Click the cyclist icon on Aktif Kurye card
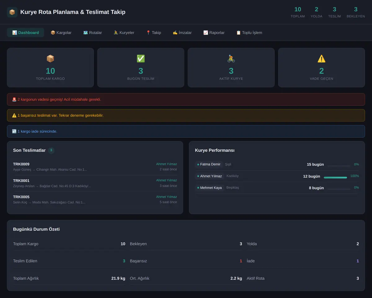This screenshot has width=372, height=298. pyautogui.click(x=231, y=58)
